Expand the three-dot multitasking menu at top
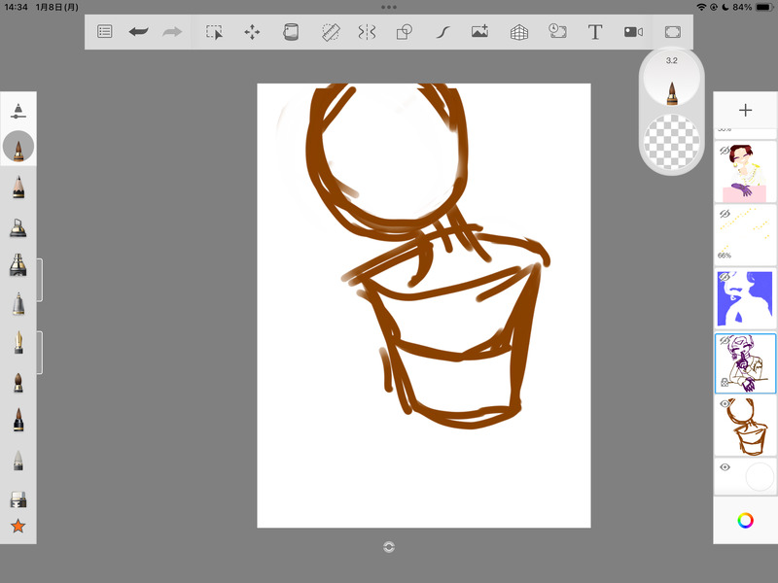 (x=389, y=7)
